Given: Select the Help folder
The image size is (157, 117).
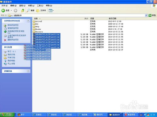Looking at the screenshot, I should point(37,27).
